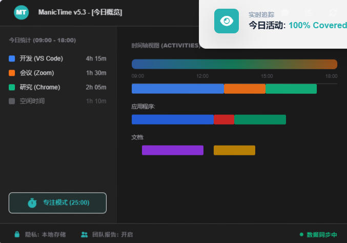Click the 09:00 timeline marker
This screenshot has width=347, height=243.
click(138, 76)
